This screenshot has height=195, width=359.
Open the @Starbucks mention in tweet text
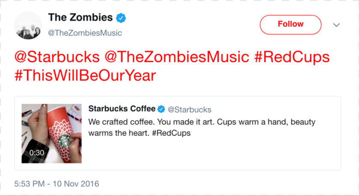(57, 57)
